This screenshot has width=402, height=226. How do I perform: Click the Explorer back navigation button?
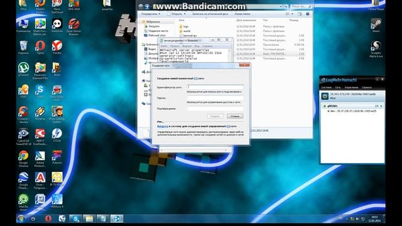point(141,6)
